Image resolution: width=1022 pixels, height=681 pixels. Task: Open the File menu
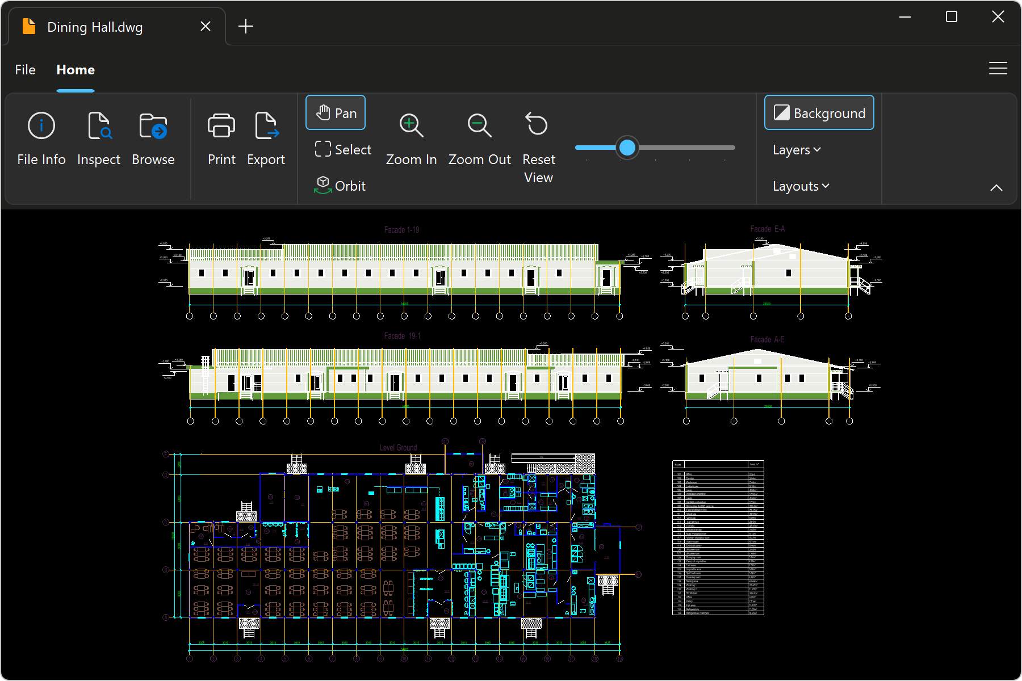25,70
